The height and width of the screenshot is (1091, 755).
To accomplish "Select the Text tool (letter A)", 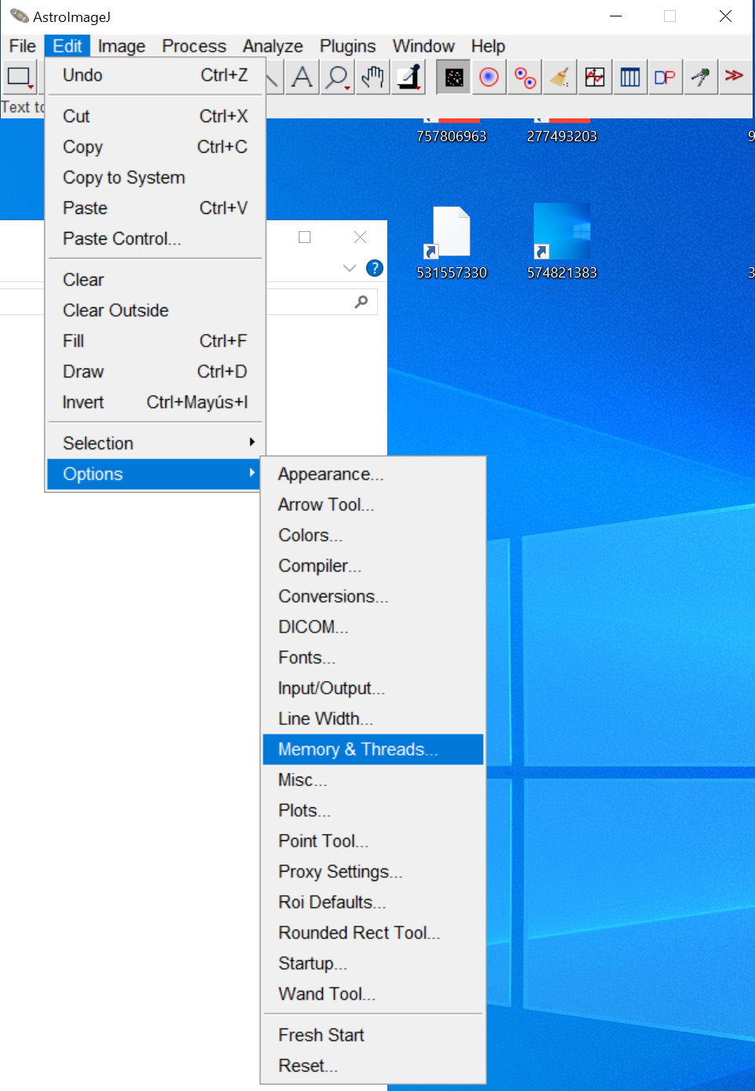I will (302, 77).
